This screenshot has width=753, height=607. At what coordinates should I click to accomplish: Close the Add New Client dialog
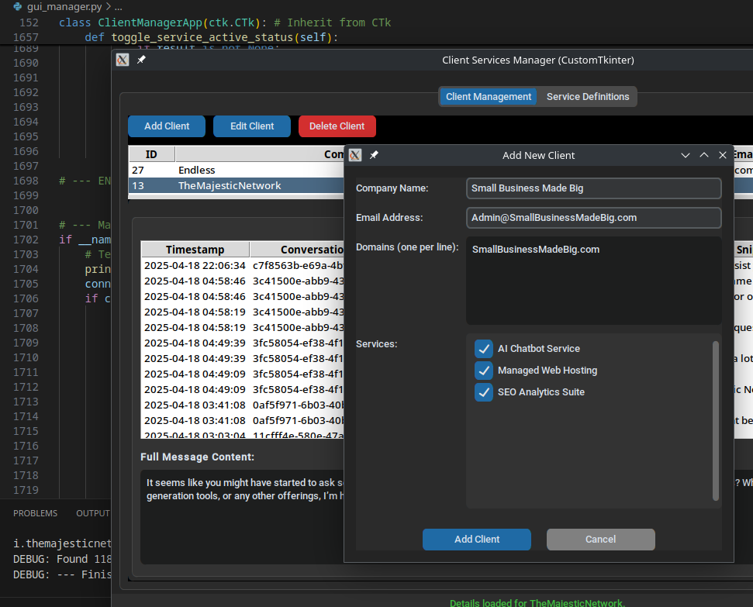tap(722, 155)
